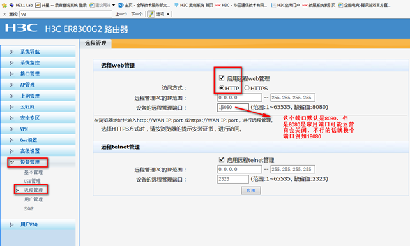Expand 高级设置 menu in sidebar
The image size is (410, 246).
(38, 151)
